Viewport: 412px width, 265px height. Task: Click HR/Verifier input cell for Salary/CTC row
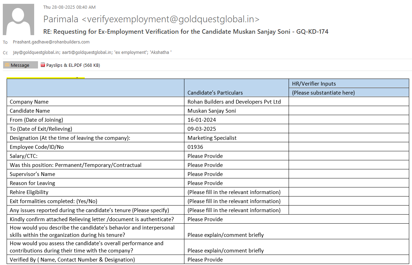pyautogui.click(x=349, y=156)
